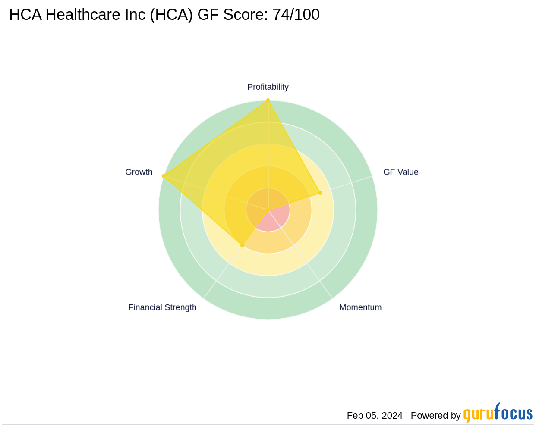Click the "Powered by" text
Image resolution: width=536 pixels, height=426 pixels.
[435, 416]
